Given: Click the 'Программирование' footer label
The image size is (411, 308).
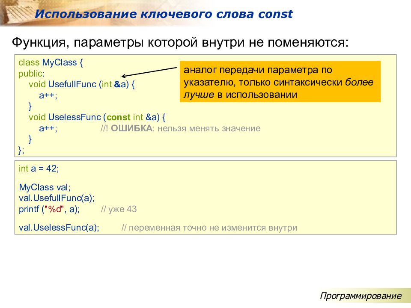Looking at the screenshot, I should pyautogui.click(x=361, y=296).
